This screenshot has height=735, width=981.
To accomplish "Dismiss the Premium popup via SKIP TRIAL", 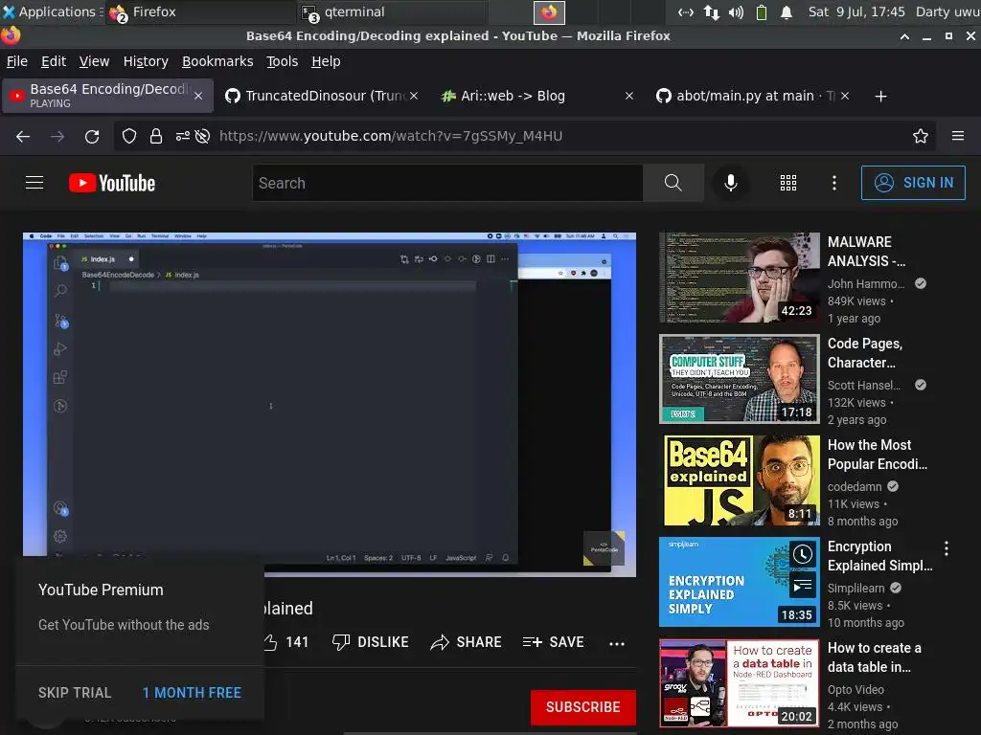I will pyautogui.click(x=75, y=693).
